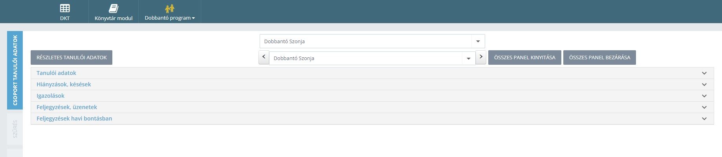Expand Hiányzások, késések via its chevron
This screenshot has height=157, width=722.
(x=704, y=84)
